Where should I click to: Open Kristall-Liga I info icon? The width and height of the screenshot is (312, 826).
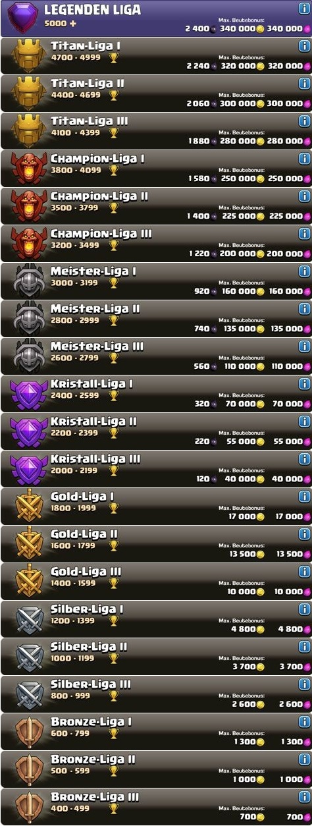[x=304, y=384]
